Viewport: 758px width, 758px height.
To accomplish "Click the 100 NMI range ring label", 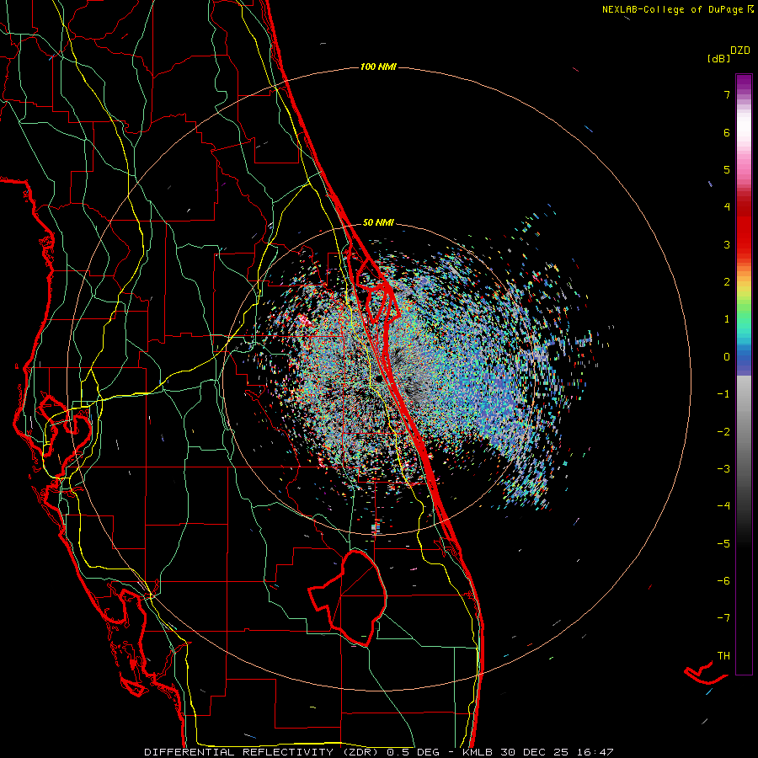I will (378, 67).
